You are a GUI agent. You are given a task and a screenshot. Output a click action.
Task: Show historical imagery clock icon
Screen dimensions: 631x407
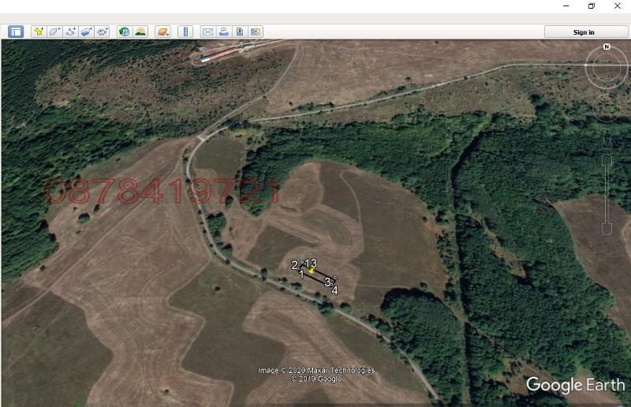pos(124,32)
